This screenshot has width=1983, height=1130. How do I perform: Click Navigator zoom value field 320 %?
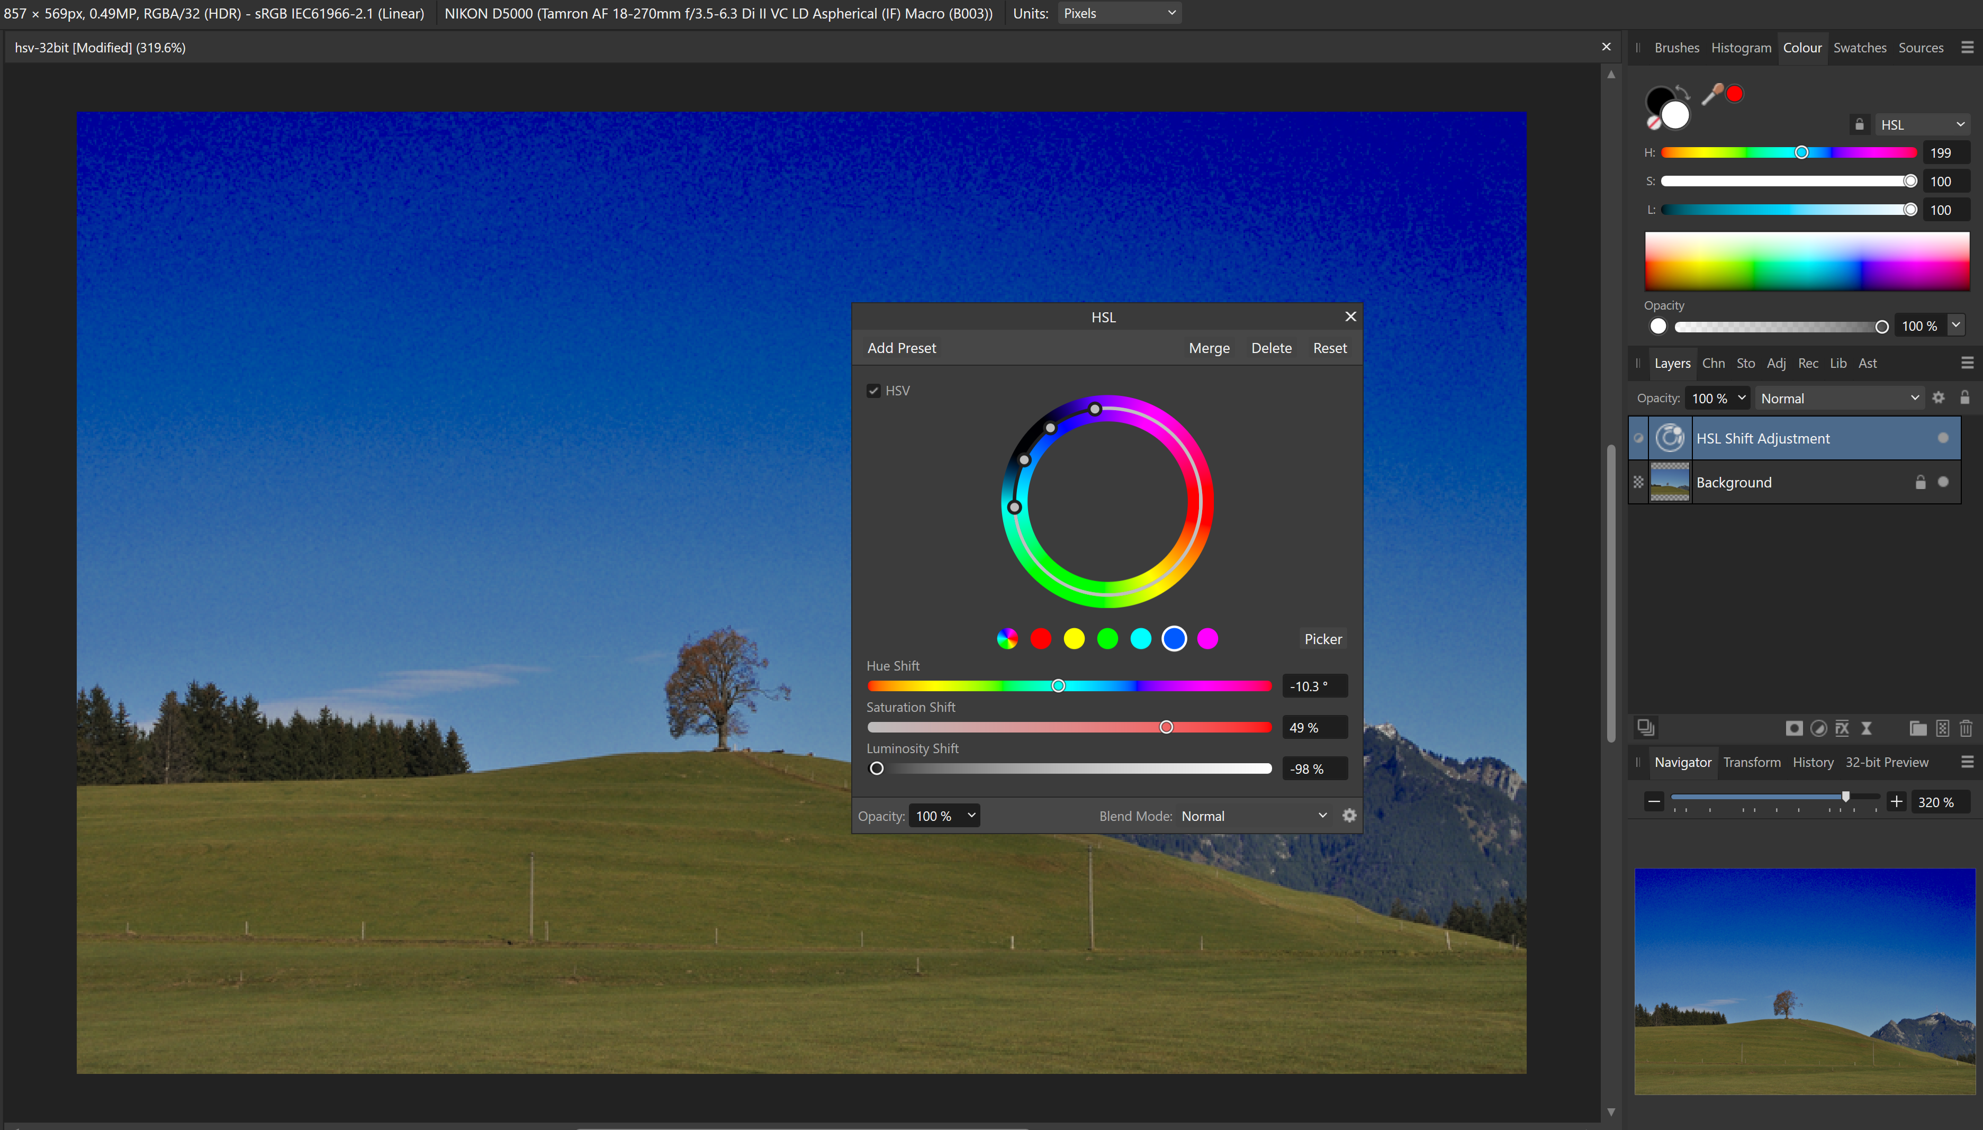1940,802
